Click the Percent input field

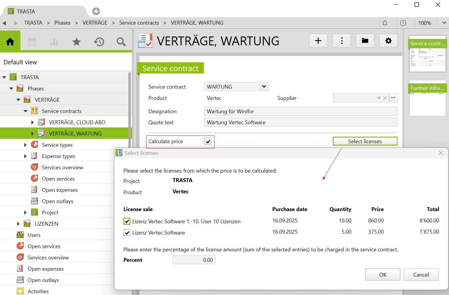click(x=194, y=260)
